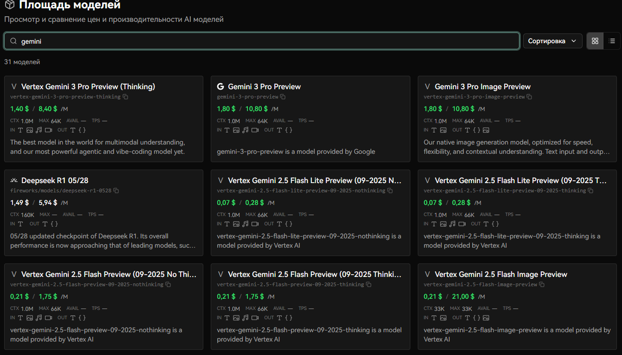The width and height of the screenshot is (622, 355).
Task: Open the Vertex Gemini 2.5 Flash Preview (09-2025 No Thi… title
Action: [x=109, y=274]
